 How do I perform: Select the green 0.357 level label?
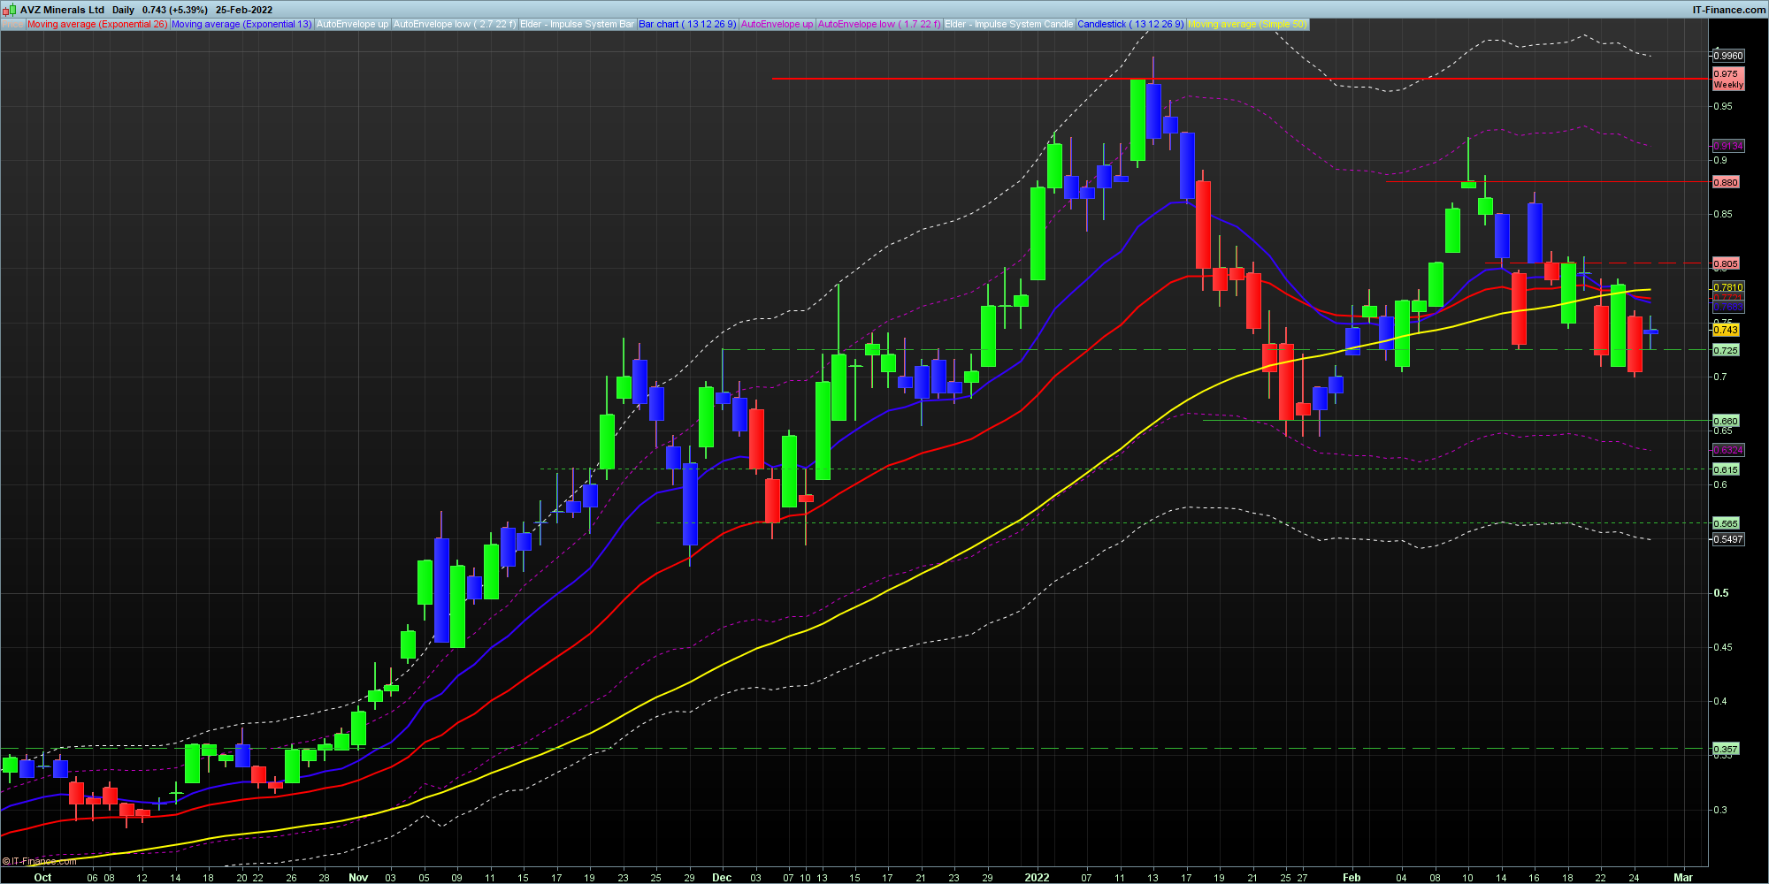(x=1726, y=749)
